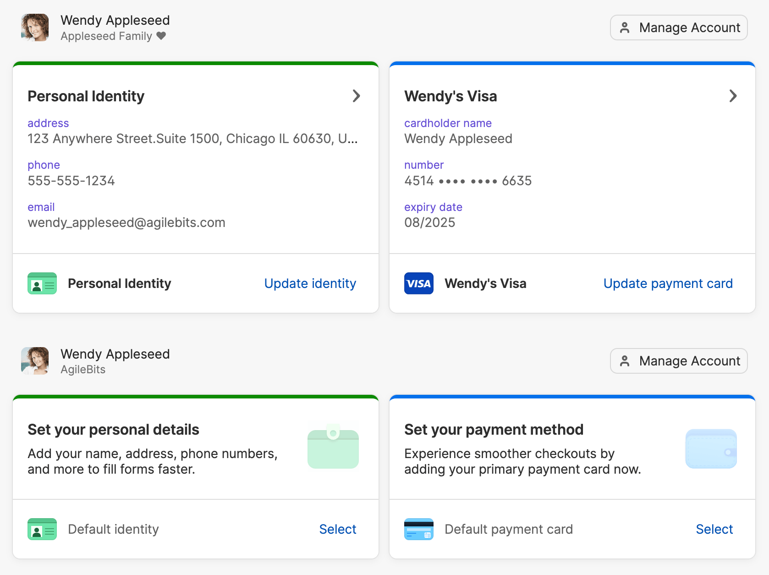This screenshot has height=575, width=769.
Task: Click the green wallet illustration in personal details card
Action: [333, 448]
